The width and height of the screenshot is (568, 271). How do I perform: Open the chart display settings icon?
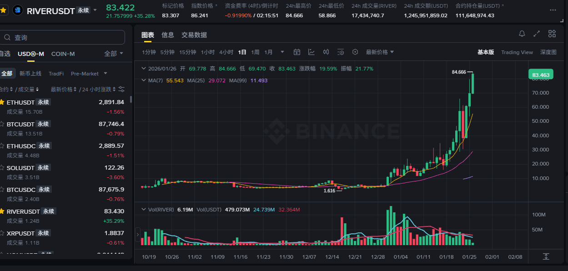pyautogui.click(x=341, y=52)
